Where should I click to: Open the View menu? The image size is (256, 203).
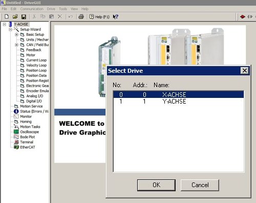pos(74,9)
